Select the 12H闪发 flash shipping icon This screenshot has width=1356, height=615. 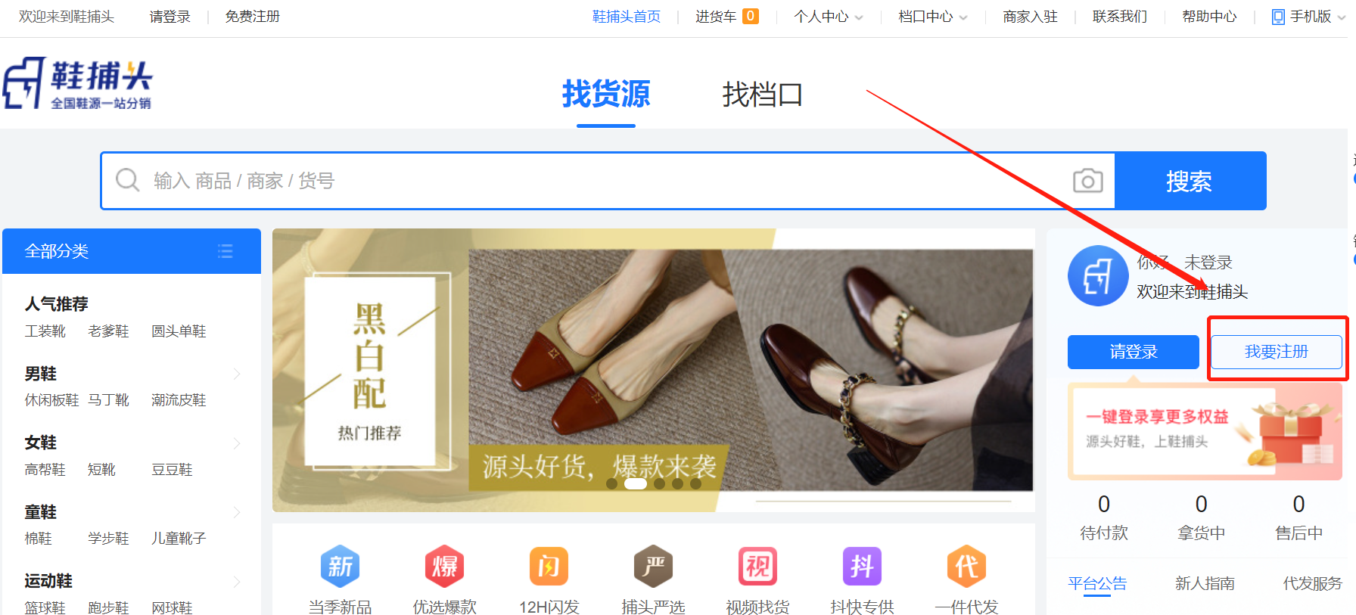click(x=549, y=567)
